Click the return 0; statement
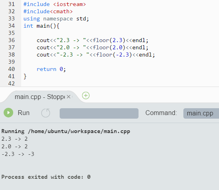This screenshot has width=219, height=190. point(51,69)
